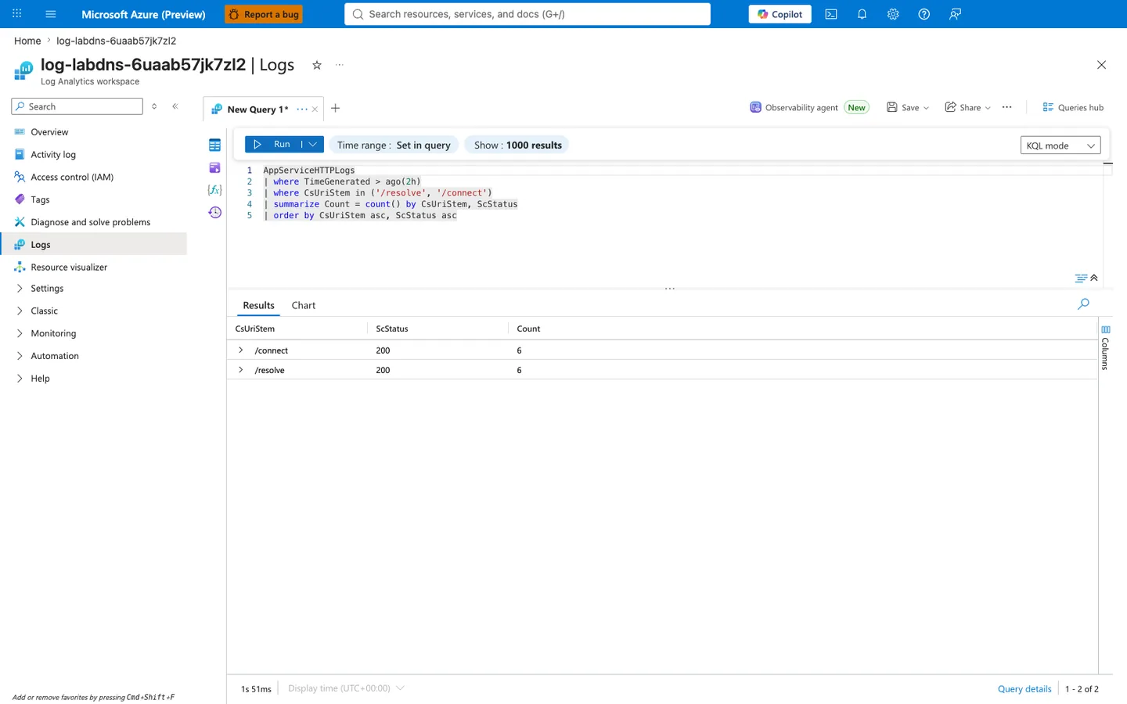Focus the Search resources, services, and docs box

[x=527, y=14]
